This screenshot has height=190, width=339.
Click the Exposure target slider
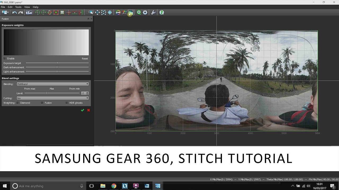(57, 63)
